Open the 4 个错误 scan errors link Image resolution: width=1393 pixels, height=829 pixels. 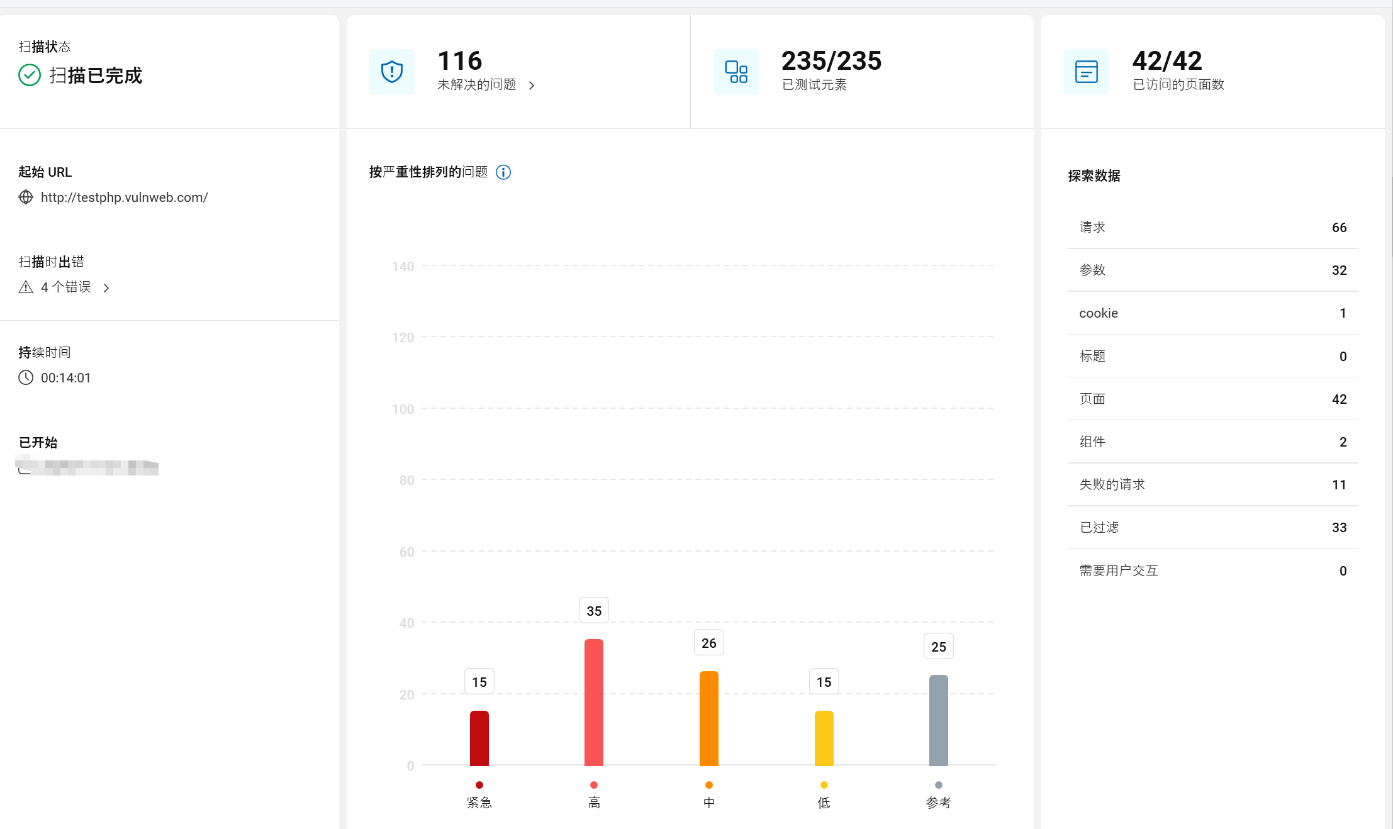click(65, 287)
